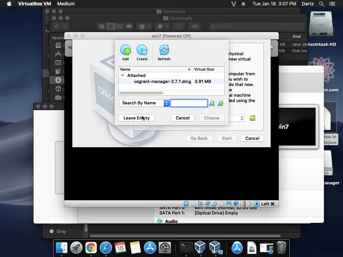Click the Finder search field
The image size is (343, 257).
coord(257,26)
